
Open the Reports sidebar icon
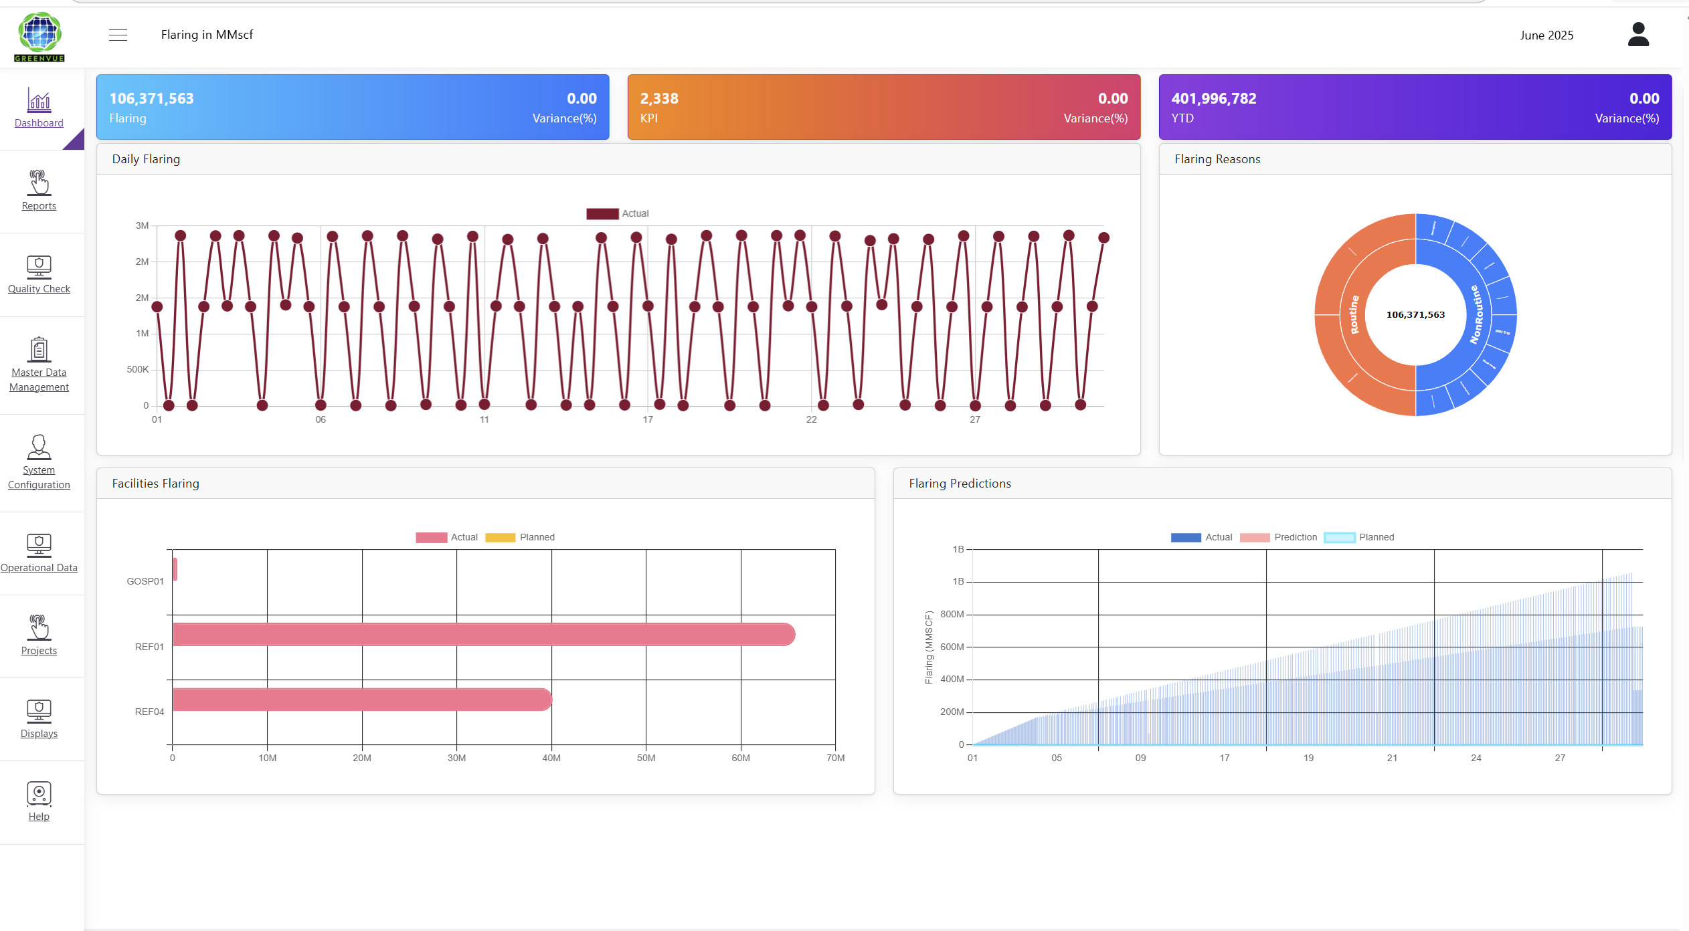coord(39,182)
